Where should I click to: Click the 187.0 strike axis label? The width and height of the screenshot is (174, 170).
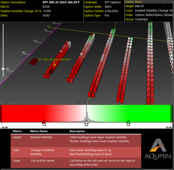[8, 69]
